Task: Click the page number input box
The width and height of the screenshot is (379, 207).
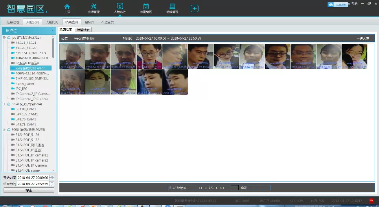Action: pos(234,188)
